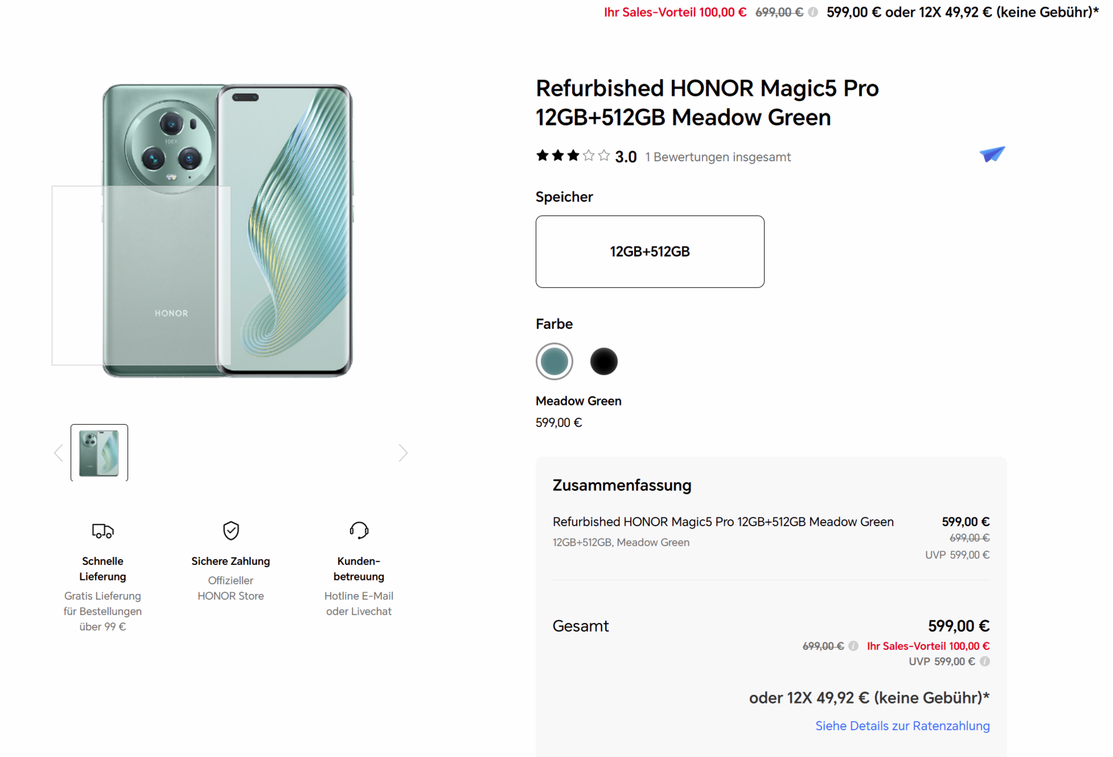The width and height of the screenshot is (1113, 757).
Task: Click the blue paper plane share icon
Action: coord(992,154)
